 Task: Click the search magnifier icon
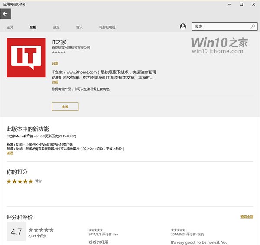coord(253,26)
